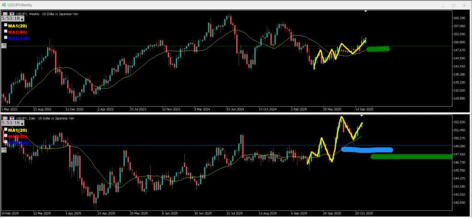Click the 5:53:18 timer on Daily chart
This screenshot has height=218, width=472.
11,123
